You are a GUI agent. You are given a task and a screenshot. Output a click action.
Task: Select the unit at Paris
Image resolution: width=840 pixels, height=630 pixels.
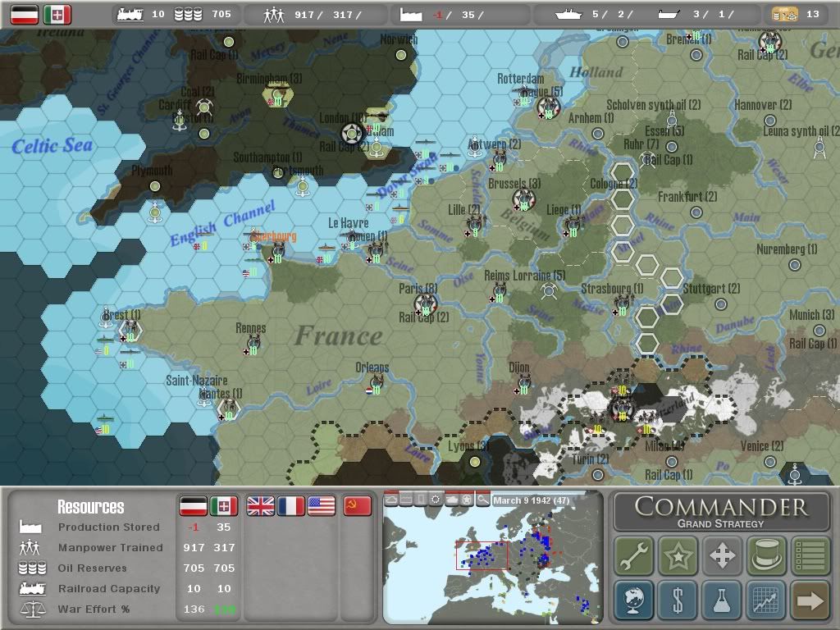(x=426, y=305)
